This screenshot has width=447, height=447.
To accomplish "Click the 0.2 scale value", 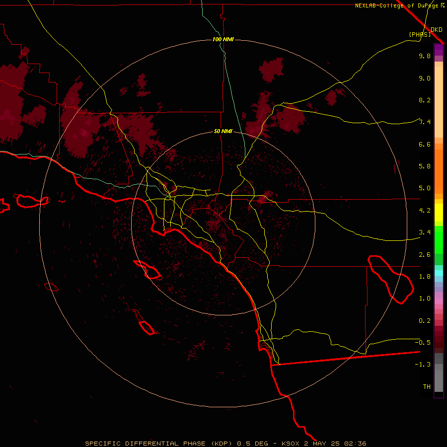I will (x=425, y=321).
